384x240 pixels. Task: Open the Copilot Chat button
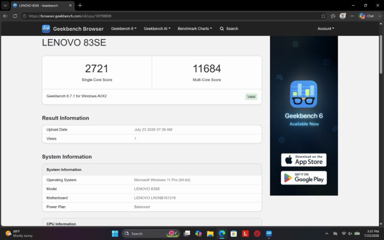coord(367,16)
